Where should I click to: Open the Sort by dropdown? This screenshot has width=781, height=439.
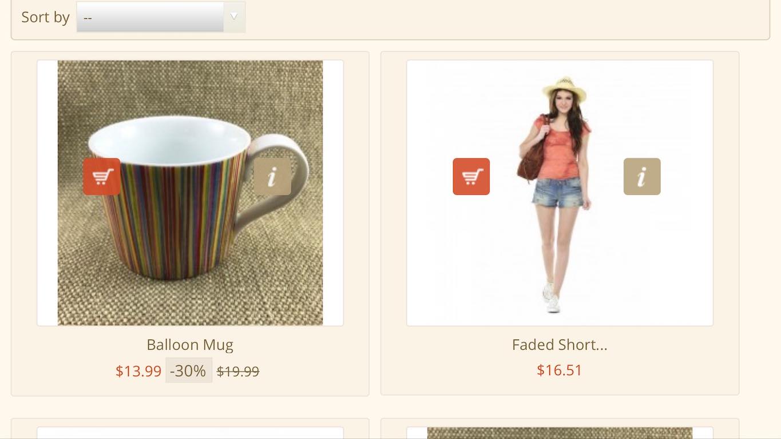161,17
